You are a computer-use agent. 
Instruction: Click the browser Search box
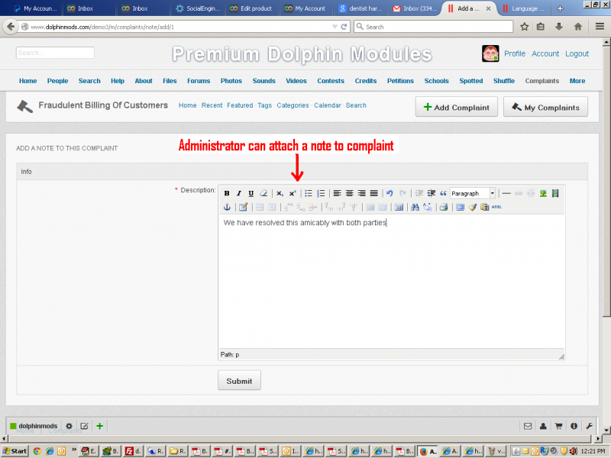click(433, 27)
